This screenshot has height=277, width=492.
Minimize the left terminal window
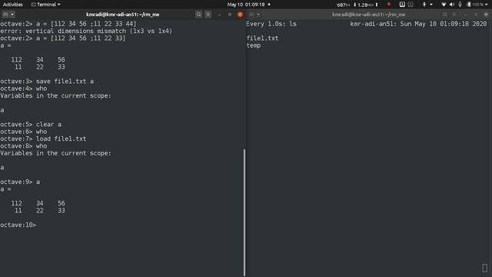click(219, 15)
